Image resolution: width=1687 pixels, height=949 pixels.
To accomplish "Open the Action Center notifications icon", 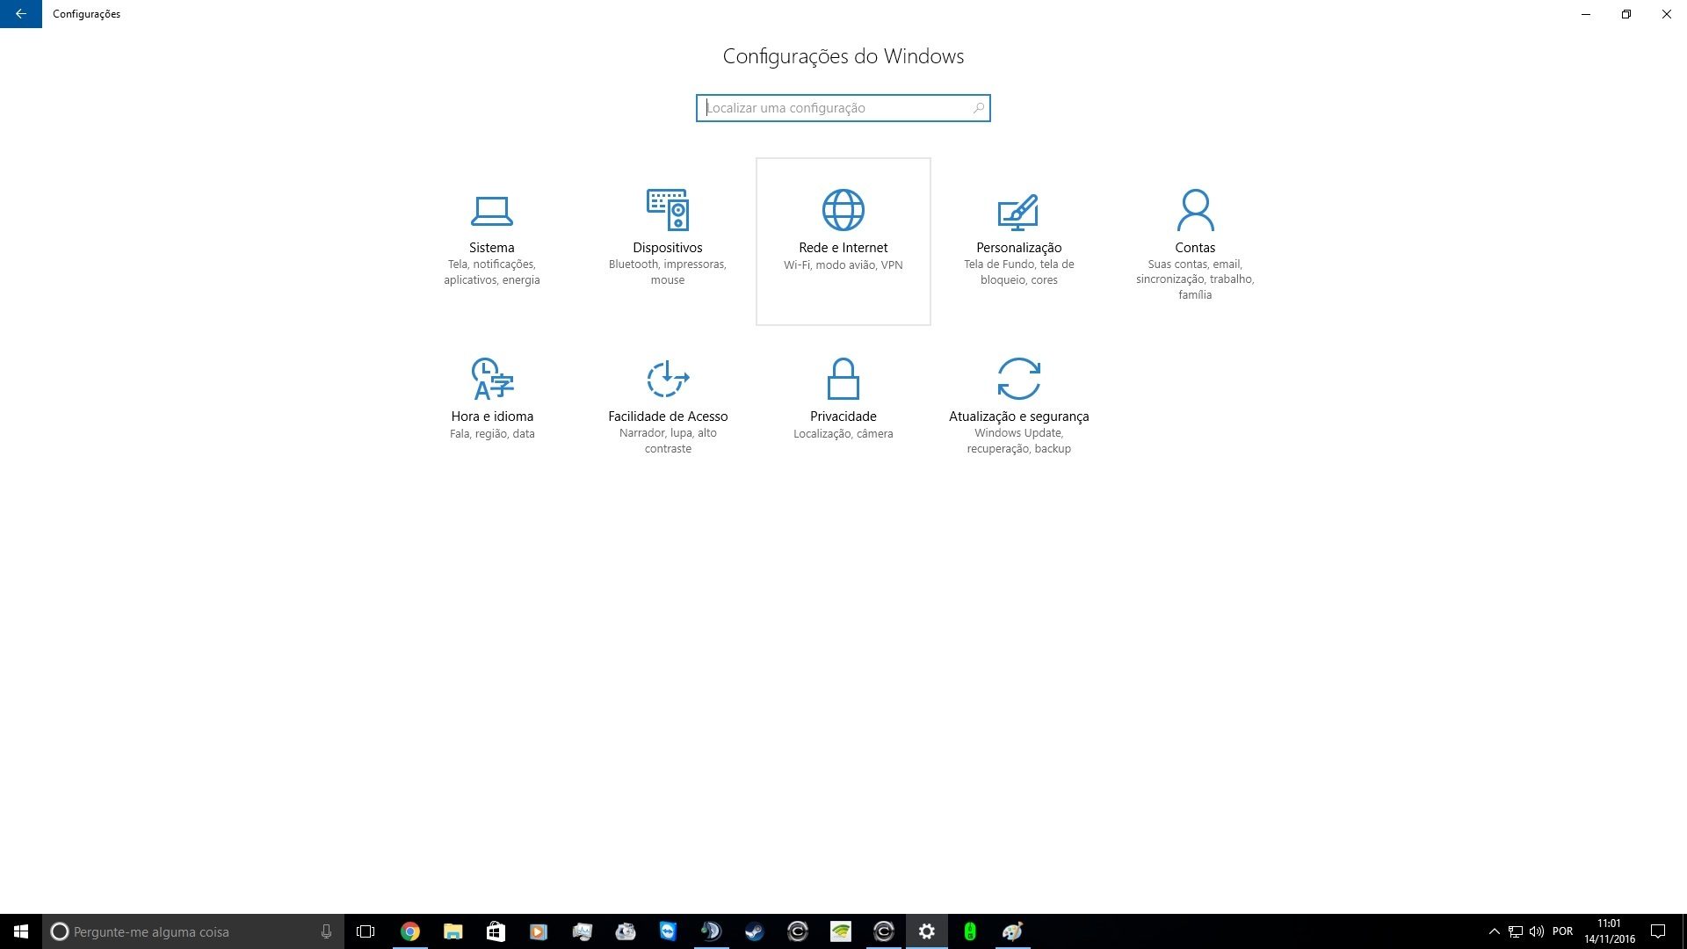I will (1658, 931).
